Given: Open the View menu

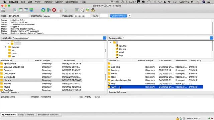Looking at the screenshot, I should (38, 2).
